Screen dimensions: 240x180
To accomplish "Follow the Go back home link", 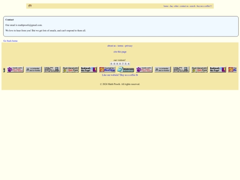I will tap(10, 41).
